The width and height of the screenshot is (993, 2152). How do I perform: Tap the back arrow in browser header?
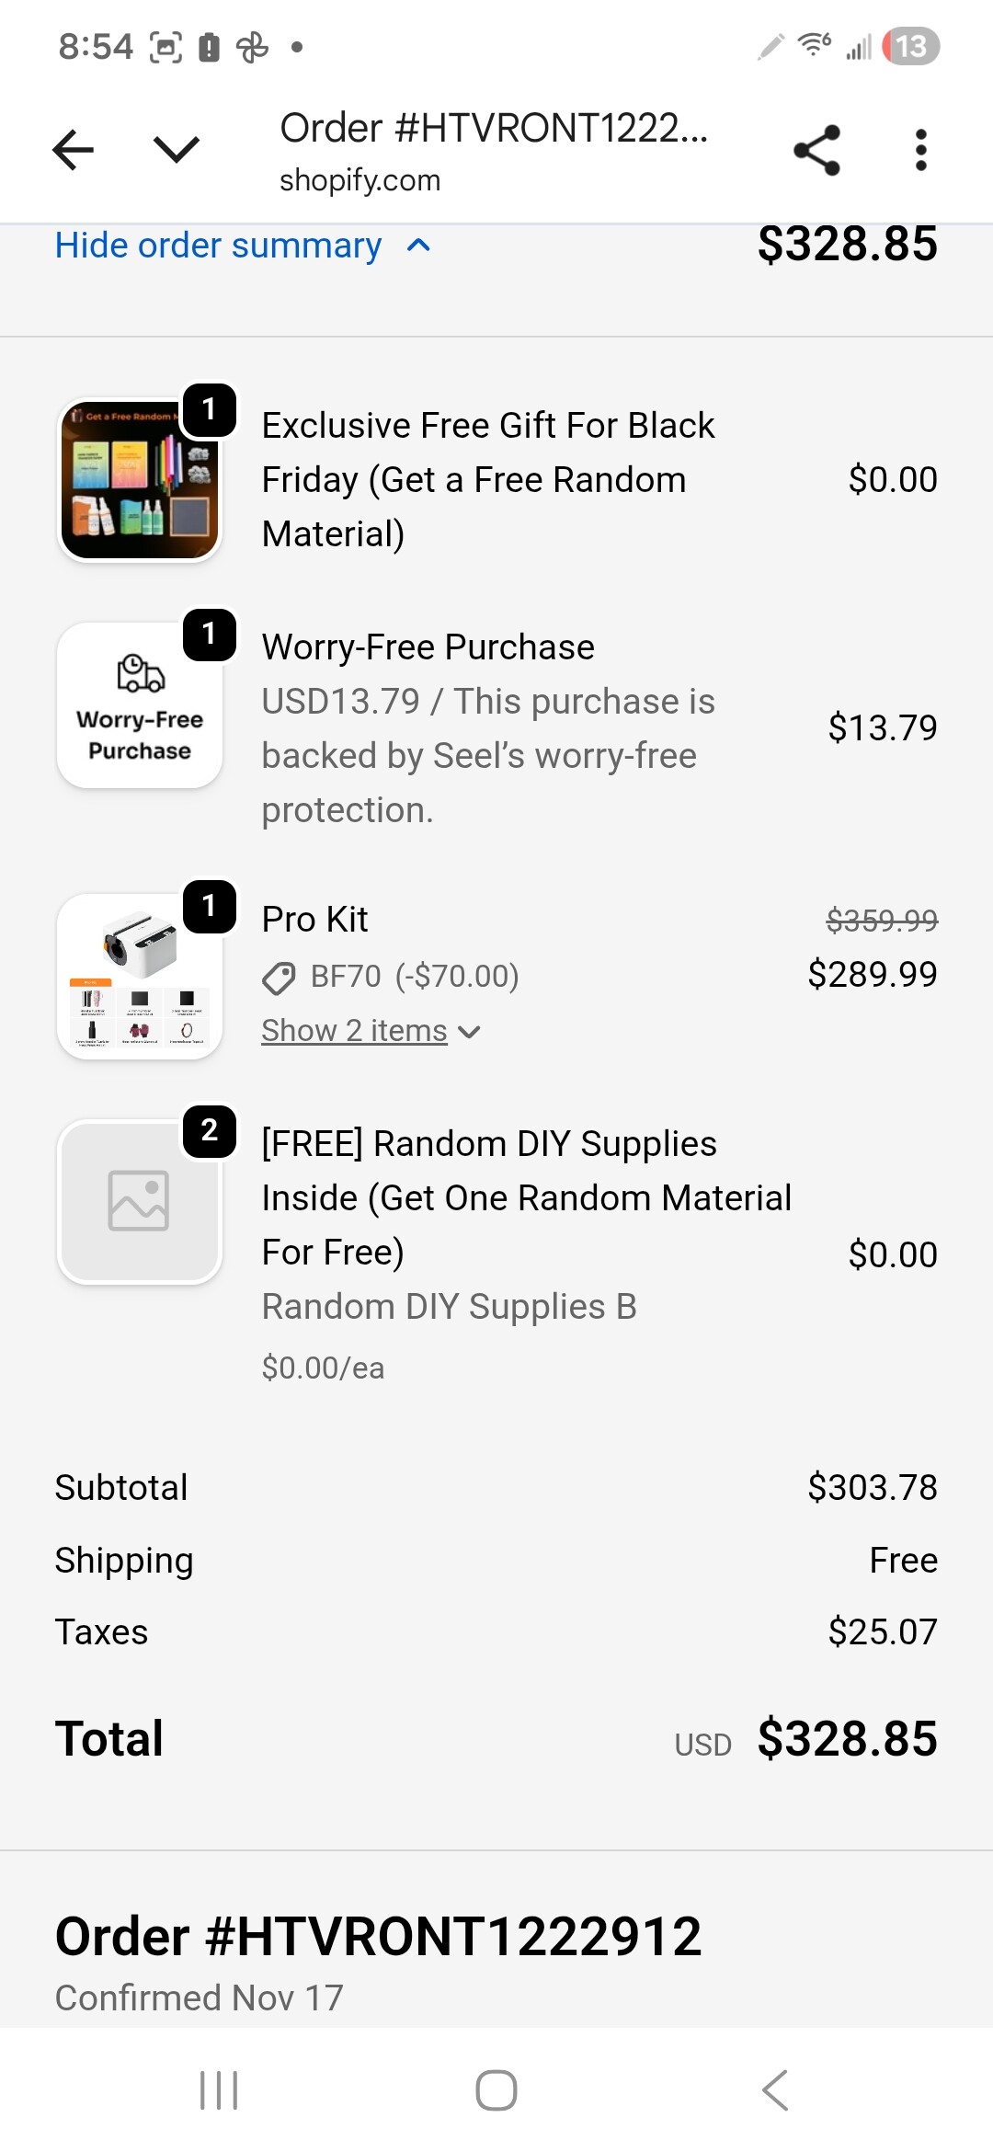(74, 150)
